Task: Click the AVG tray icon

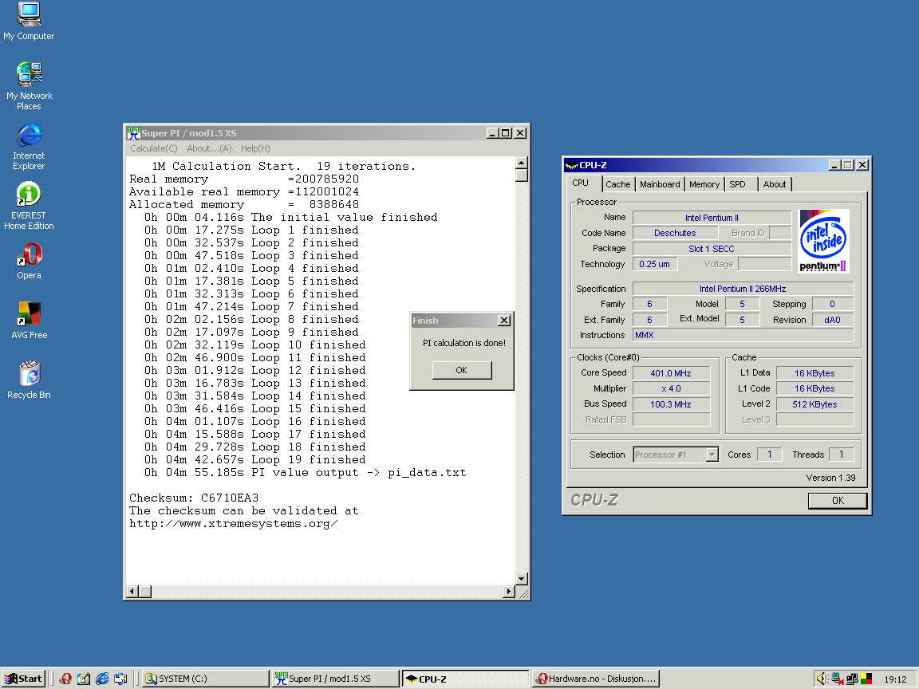Action: (x=866, y=679)
